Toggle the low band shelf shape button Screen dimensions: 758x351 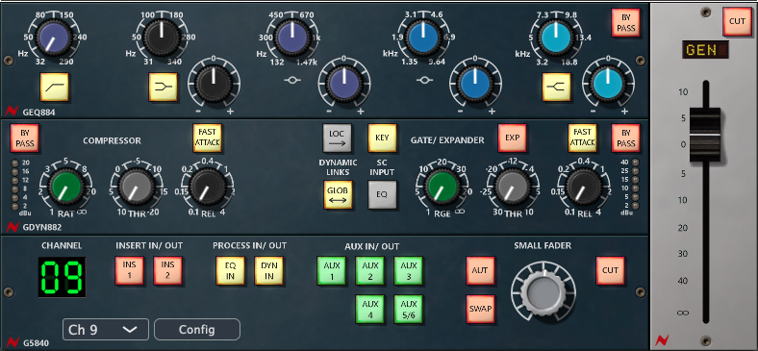click(x=163, y=87)
